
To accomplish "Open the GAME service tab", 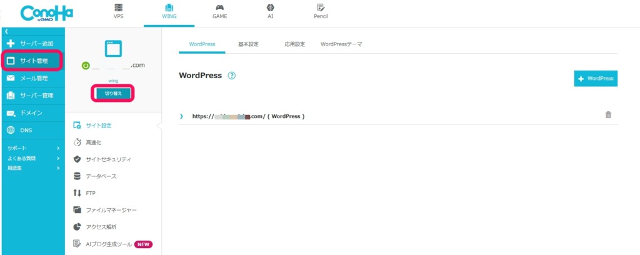I will coord(219,11).
